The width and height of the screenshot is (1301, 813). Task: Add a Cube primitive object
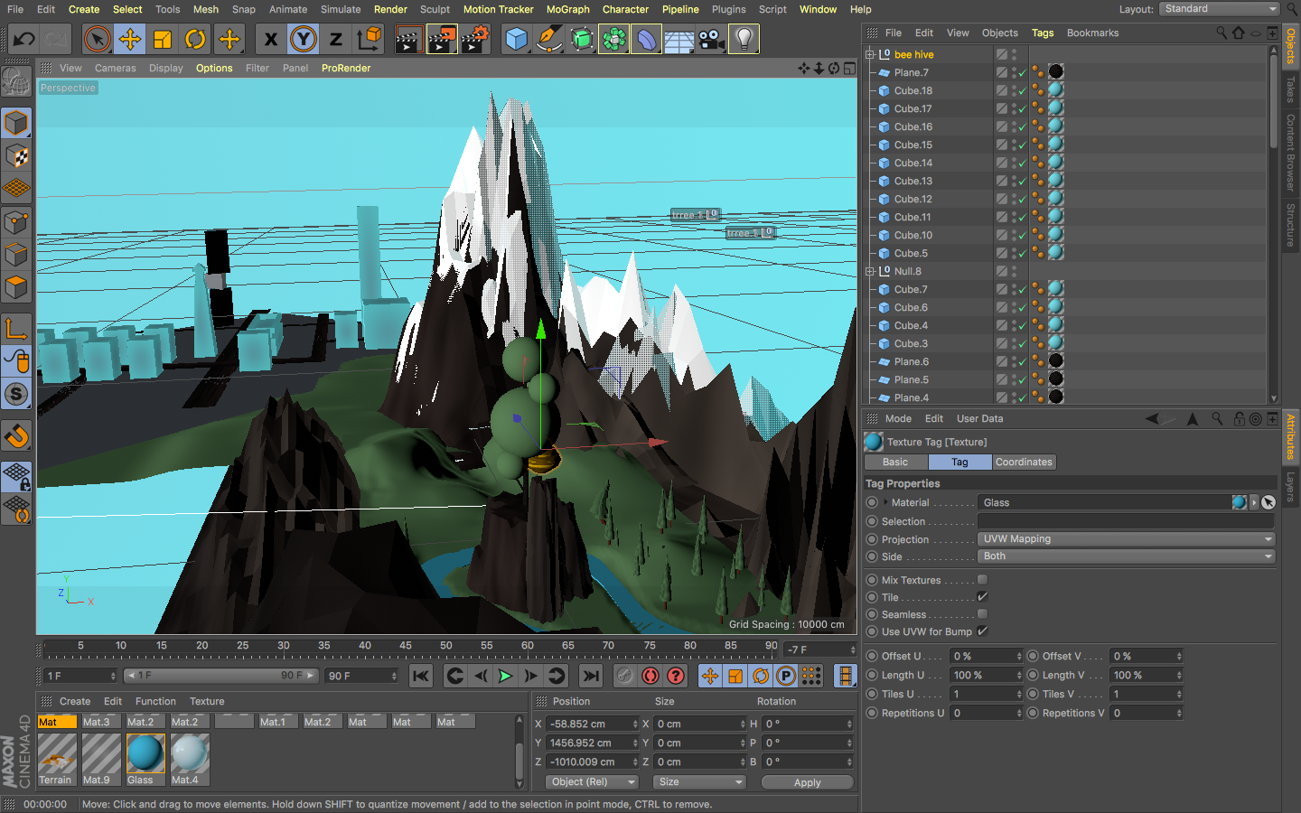tap(516, 39)
